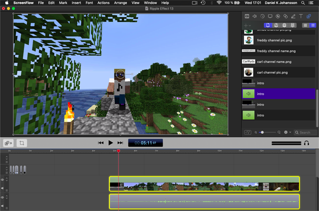
Task: Select the video clip in the timeline
Action: [204, 184]
